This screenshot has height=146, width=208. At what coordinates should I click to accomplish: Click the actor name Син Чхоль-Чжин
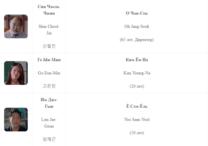[x=49, y=10]
